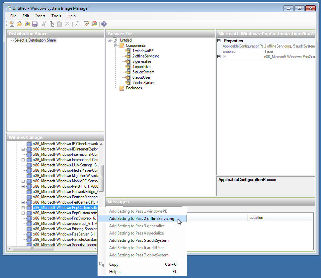Screen dimensions: 321x278
Task: Click the Close Answer File toolbar icon
Action: click(27, 24)
